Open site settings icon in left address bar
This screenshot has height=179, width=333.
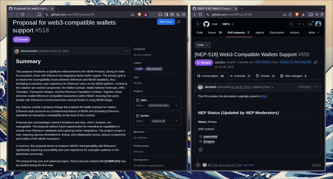point(47,14)
